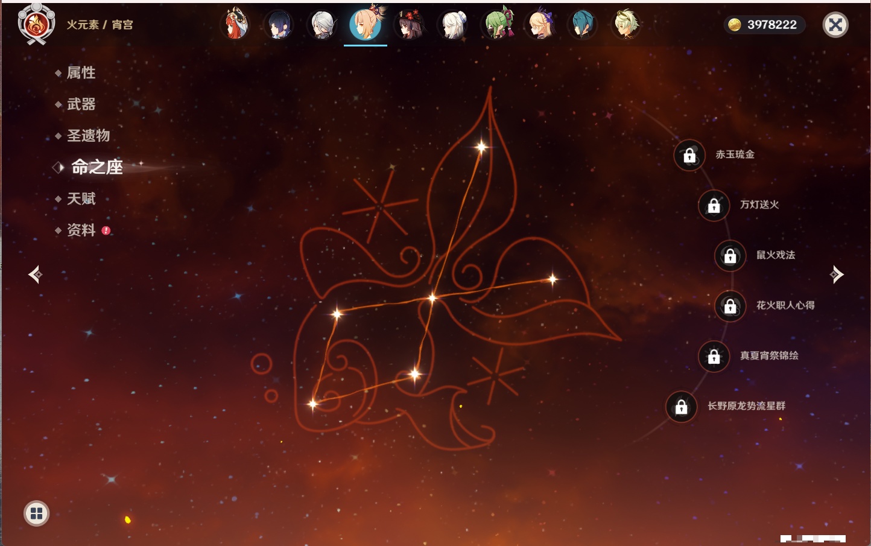
Task: Click the lock icon beside 鼠火戏法
Action: click(x=730, y=256)
